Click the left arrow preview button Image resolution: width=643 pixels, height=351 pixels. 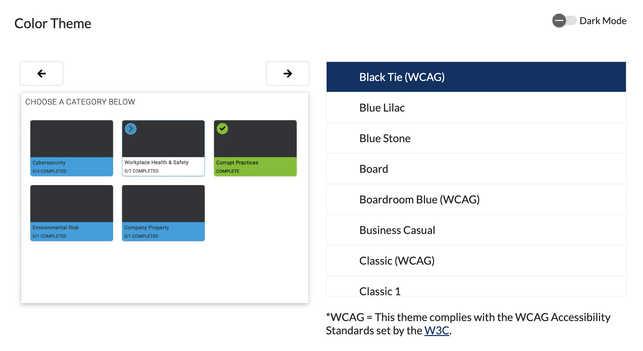42,73
